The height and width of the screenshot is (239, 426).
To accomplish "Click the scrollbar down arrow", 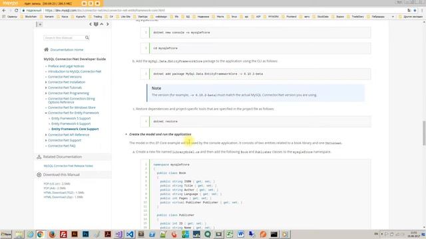I will click(424, 227).
